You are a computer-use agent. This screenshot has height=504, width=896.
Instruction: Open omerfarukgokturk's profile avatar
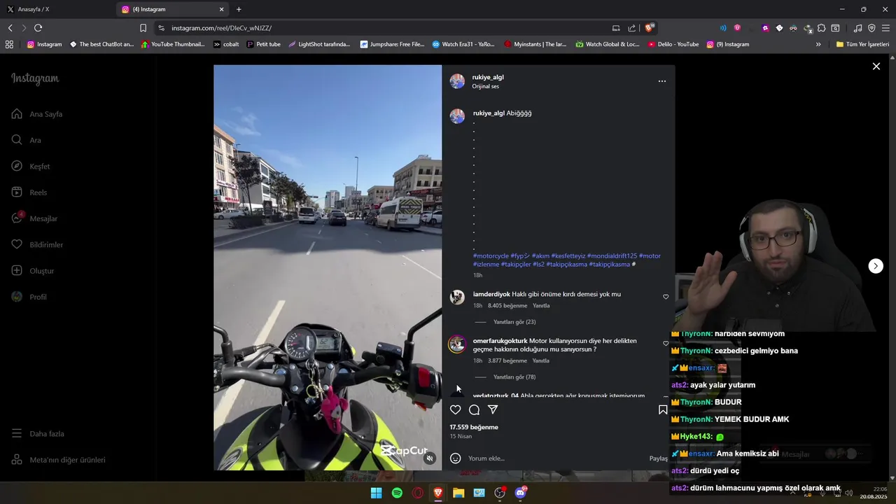point(457,344)
